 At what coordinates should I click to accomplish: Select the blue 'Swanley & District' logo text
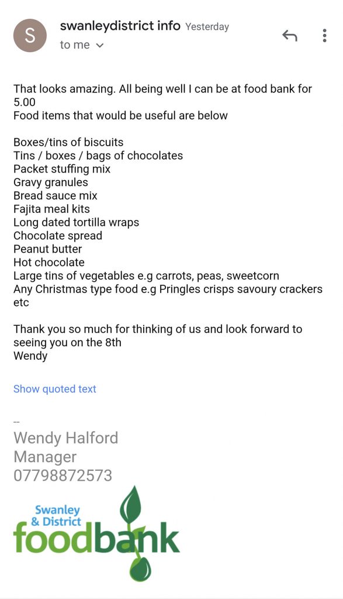click(x=56, y=516)
